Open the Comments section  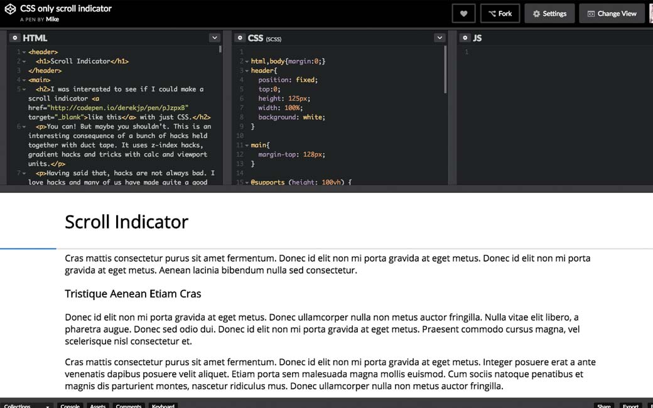tap(128, 405)
